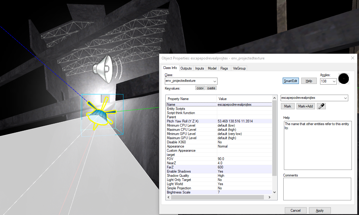This screenshot has width=359, height=215.
Task: Switch to the Flags tab
Action: (x=224, y=68)
